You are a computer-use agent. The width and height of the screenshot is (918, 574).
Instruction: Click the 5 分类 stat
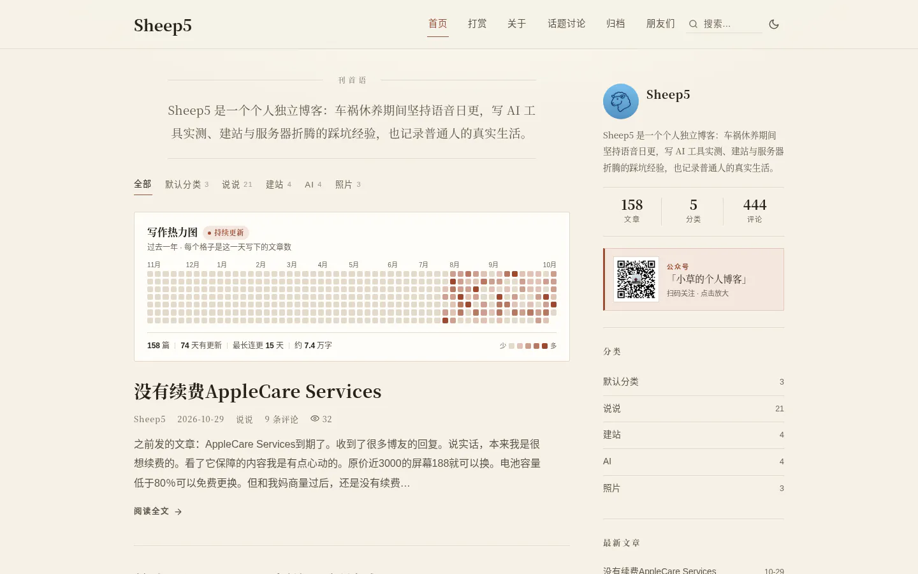coord(693,210)
